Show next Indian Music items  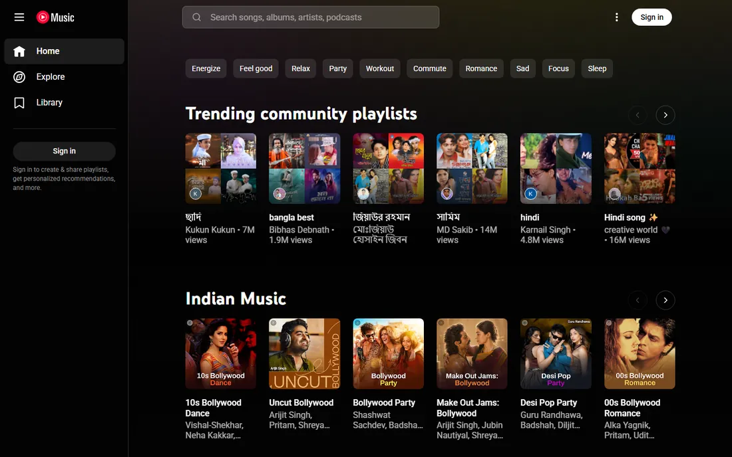coord(665,300)
